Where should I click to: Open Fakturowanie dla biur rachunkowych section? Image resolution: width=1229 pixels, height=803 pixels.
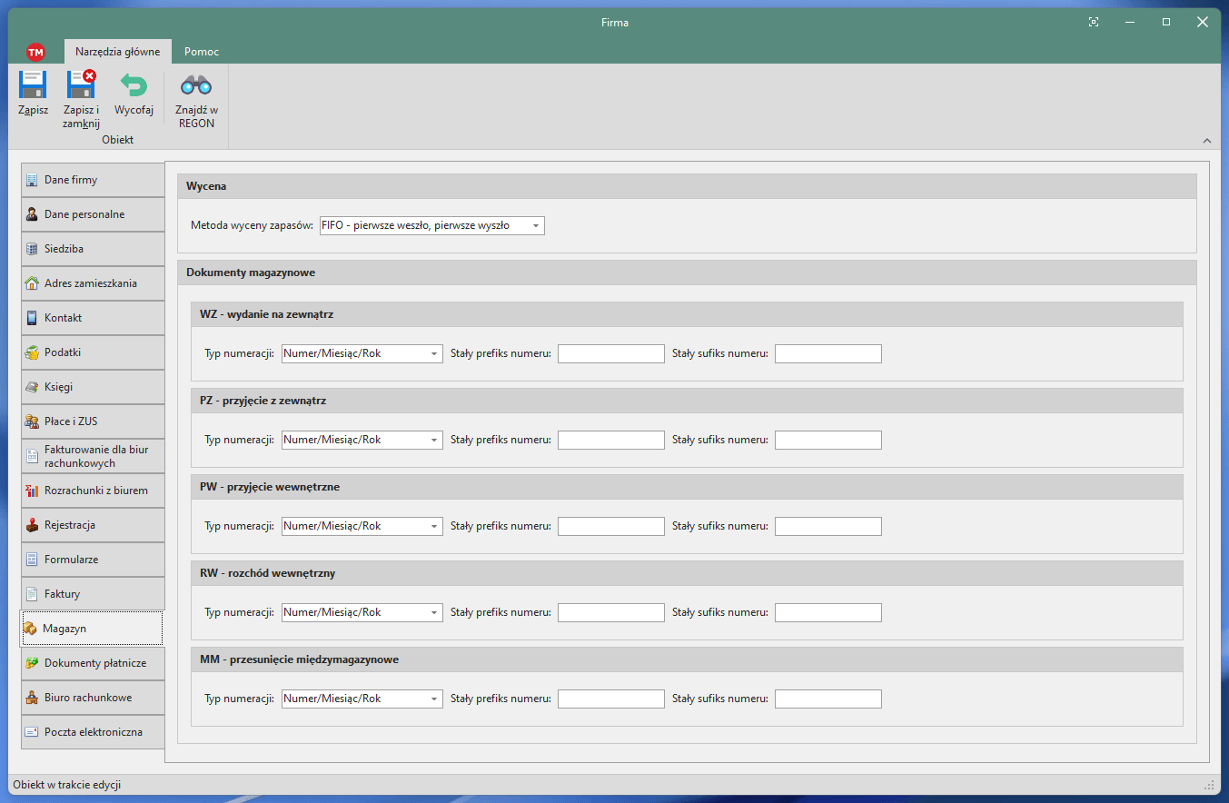[93, 456]
